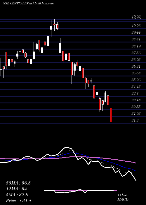This screenshot has width=146, height=205.
Task: Click the NSE CENTRALBK ns1.bullkhan.com title text
Action: pyautogui.click(x=28, y=4)
